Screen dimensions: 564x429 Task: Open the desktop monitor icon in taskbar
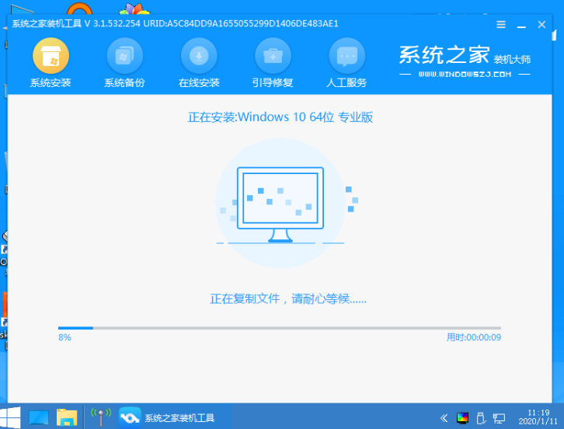click(39, 417)
